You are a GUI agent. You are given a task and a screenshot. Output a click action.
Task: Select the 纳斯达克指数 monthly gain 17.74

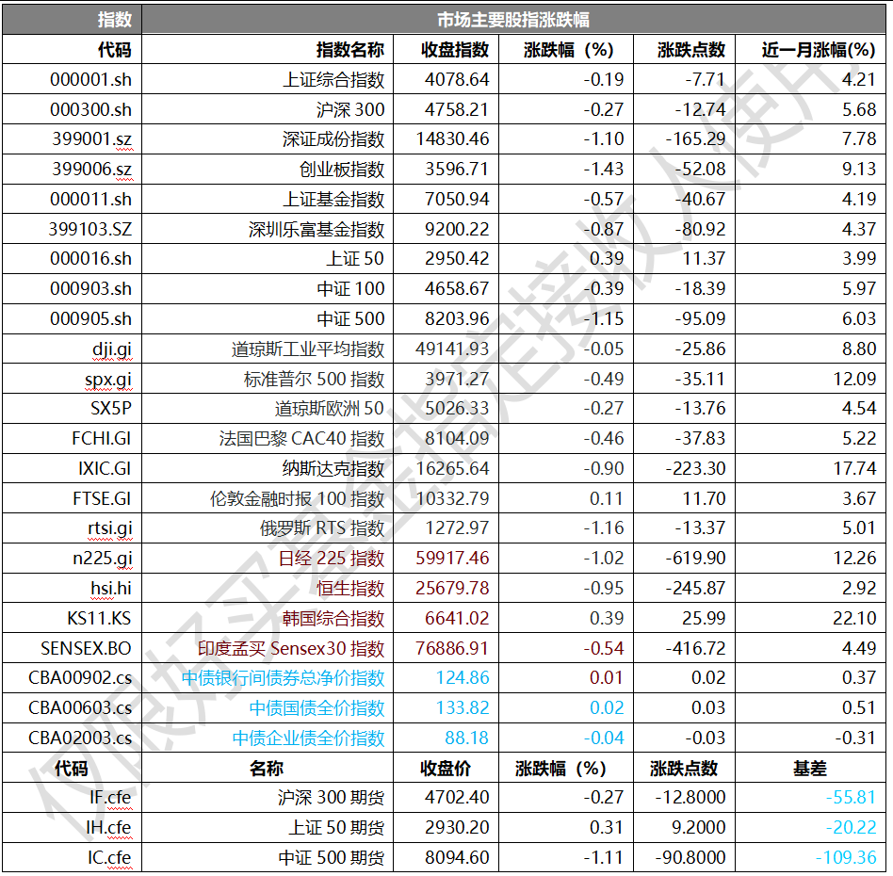pyautogui.click(x=854, y=468)
